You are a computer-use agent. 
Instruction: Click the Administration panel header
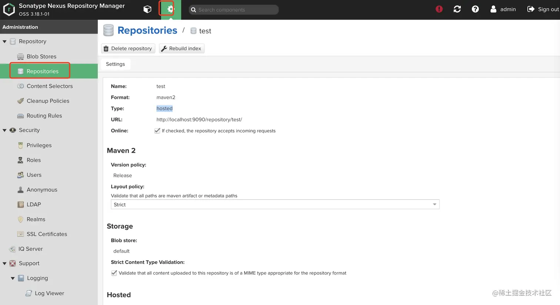49,27
